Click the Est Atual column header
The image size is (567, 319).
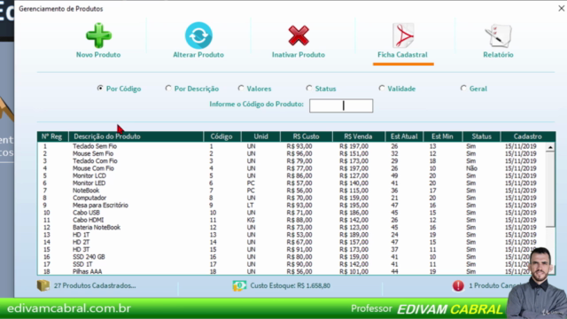coord(404,136)
